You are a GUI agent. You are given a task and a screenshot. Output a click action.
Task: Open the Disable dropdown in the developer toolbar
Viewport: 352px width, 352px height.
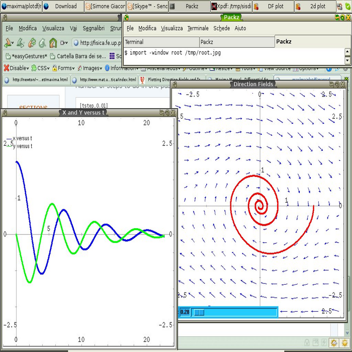point(17,68)
